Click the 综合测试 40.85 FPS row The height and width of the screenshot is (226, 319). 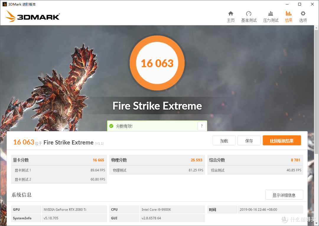point(255,170)
